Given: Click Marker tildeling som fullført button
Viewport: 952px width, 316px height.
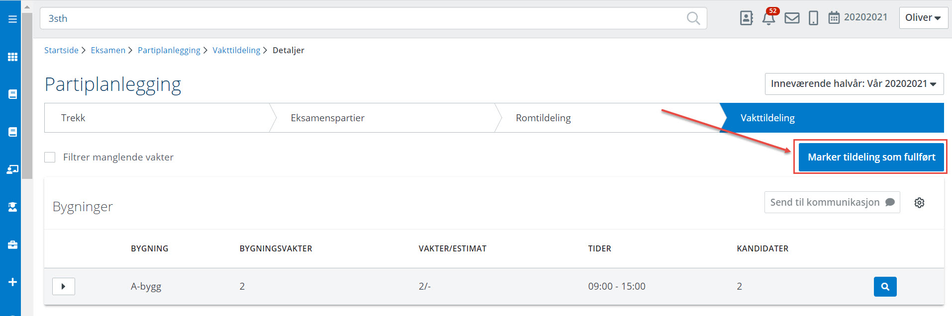Looking at the screenshot, I should [x=871, y=157].
